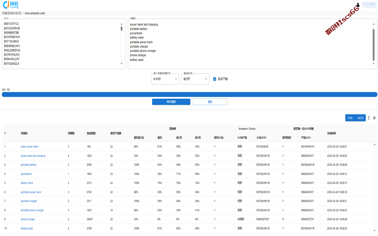Open the battery bank keyword link in table
Screen dimensions: 378x236
tap(27, 183)
